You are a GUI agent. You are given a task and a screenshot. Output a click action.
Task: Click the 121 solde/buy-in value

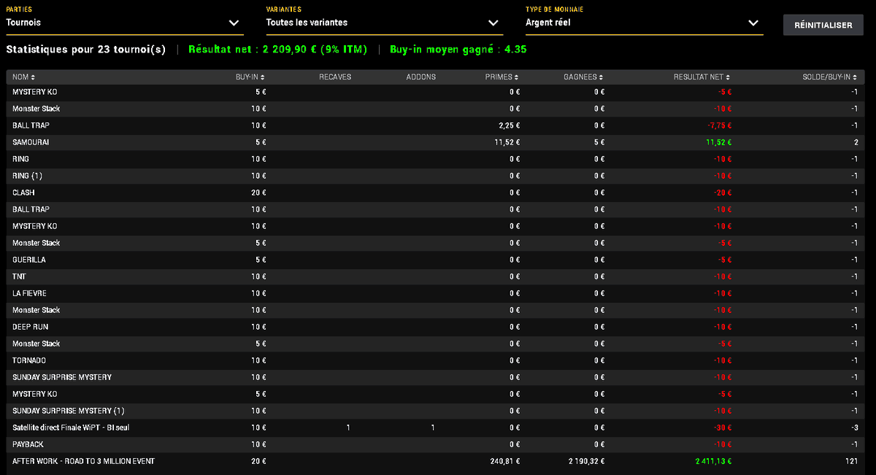[x=852, y=461]
